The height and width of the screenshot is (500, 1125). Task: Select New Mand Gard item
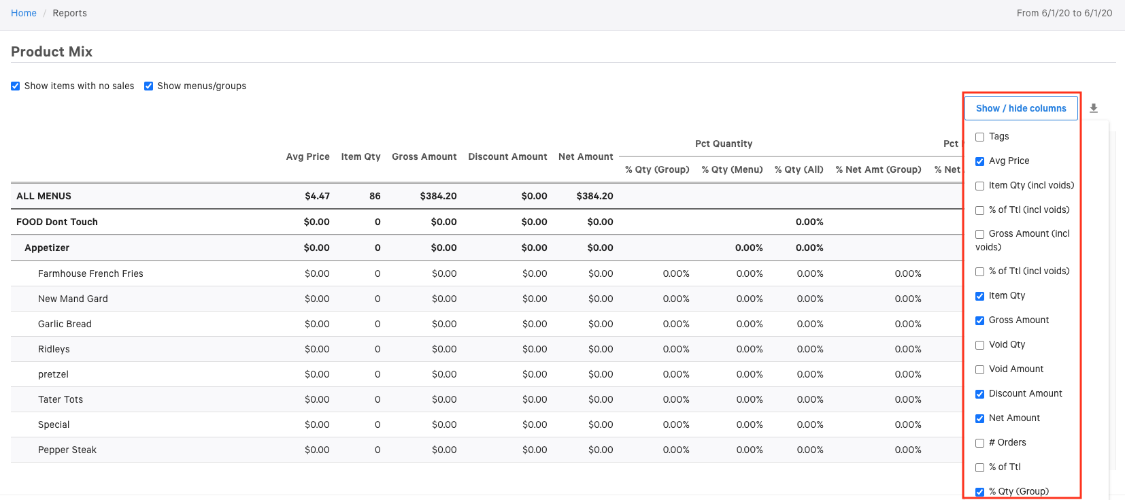click(486, 299)
